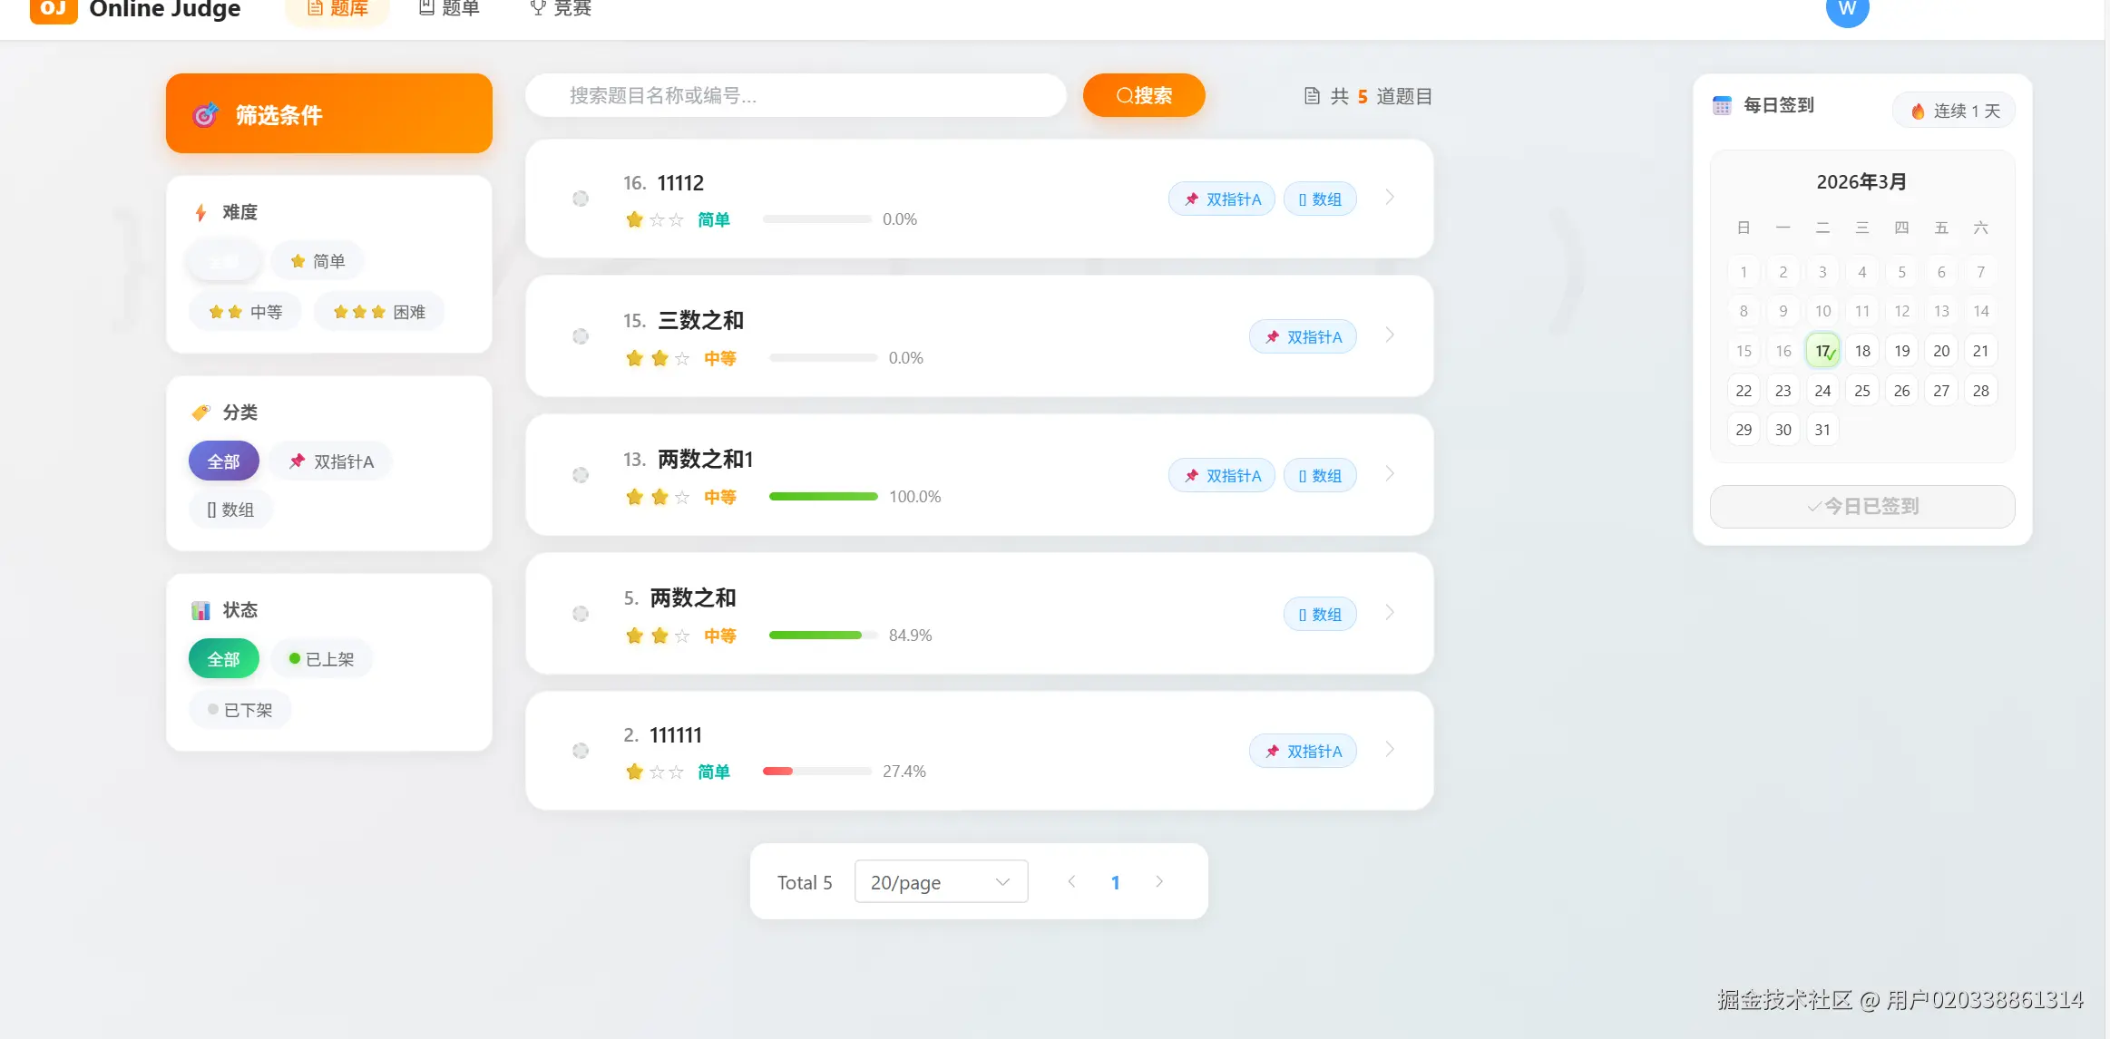Click the status circle of problem 16
The height and width of the screenshot is (1039, 2110).
tap(581, 199)
